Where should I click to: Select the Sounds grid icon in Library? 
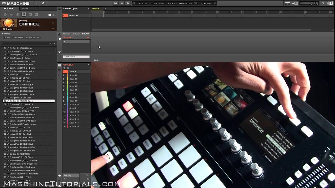click(18, 15)
